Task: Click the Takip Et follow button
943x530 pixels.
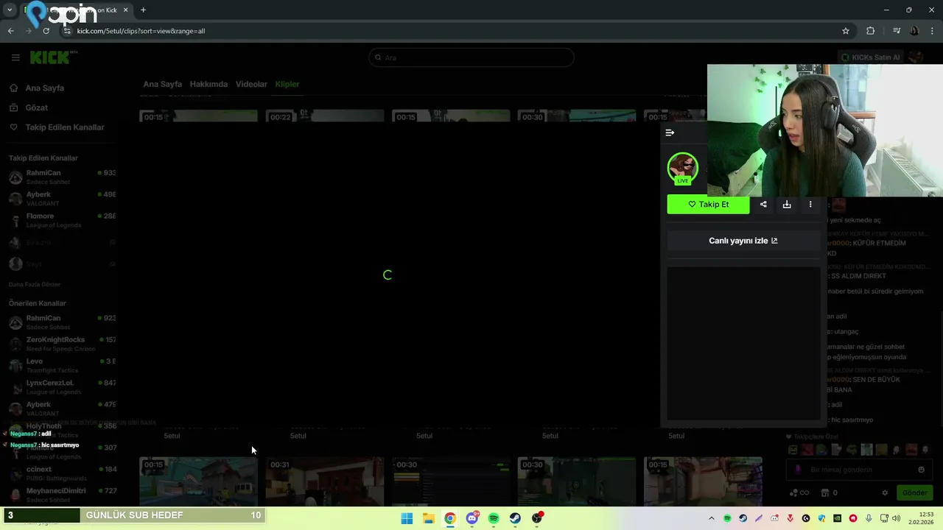Action: 708,205
